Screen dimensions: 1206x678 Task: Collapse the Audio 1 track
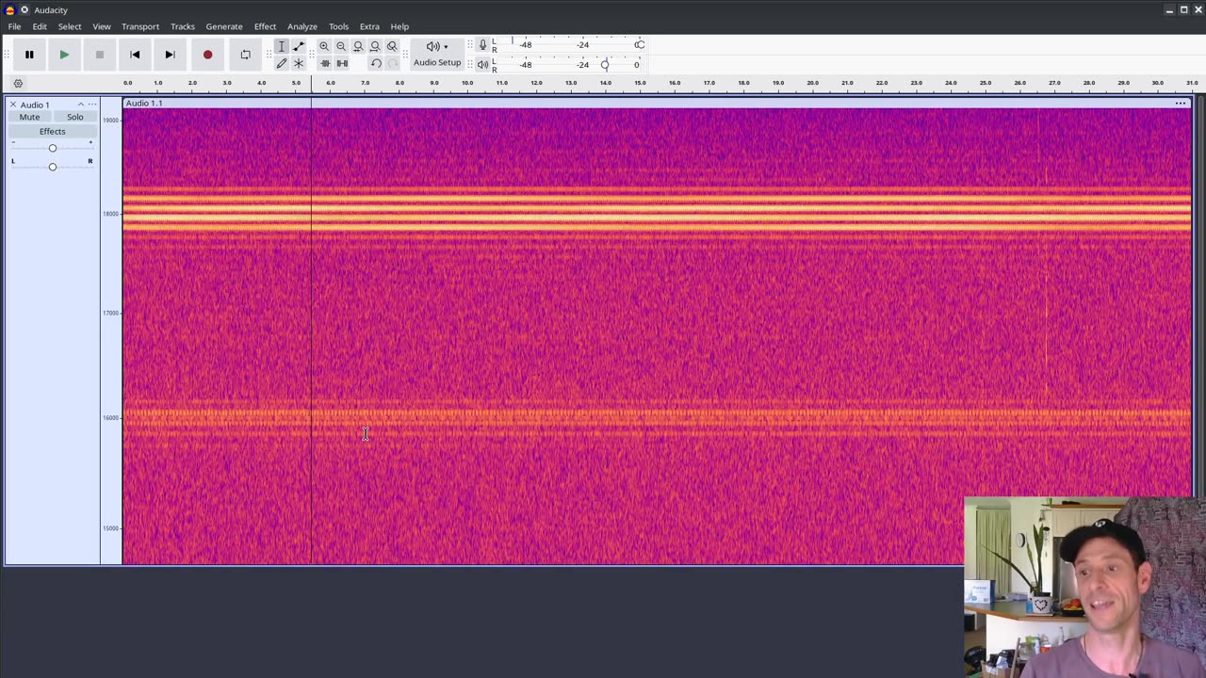(81, 104)
